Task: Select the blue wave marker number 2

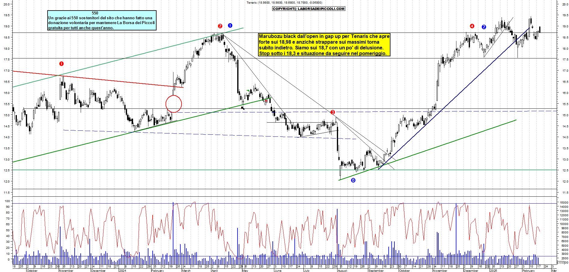Action: point(484,27)
